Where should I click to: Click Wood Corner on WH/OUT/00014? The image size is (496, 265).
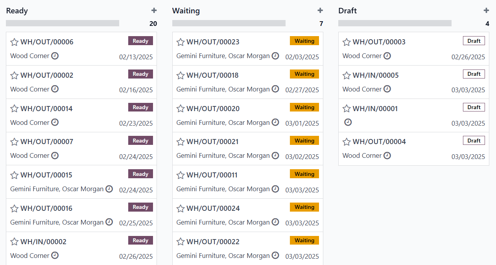[30, 122]
